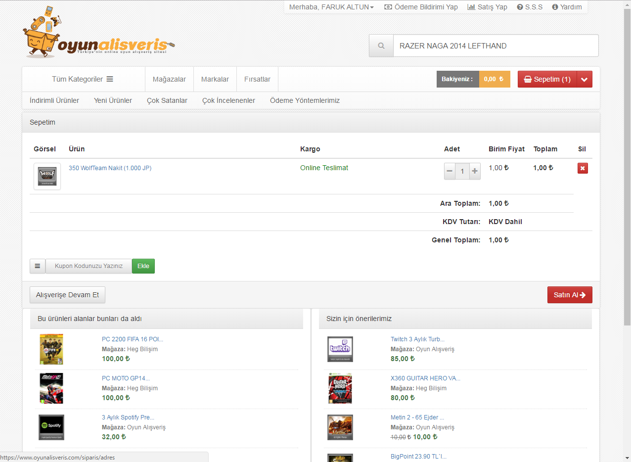The height and width of the screenshot is (462, 631).
Task: Decrease quantity with minus button
Action: coord(450,171)
